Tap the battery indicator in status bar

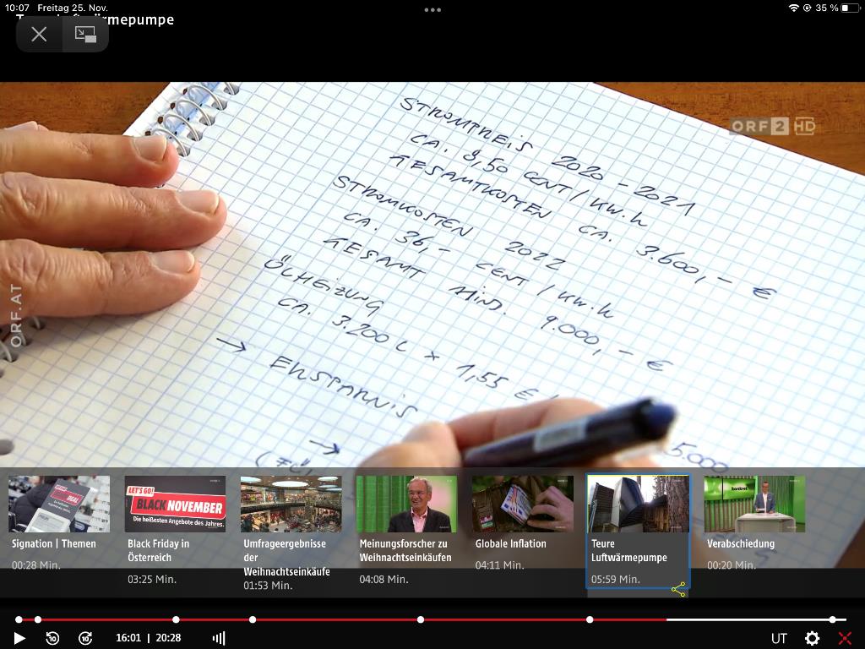click(850, 8)
